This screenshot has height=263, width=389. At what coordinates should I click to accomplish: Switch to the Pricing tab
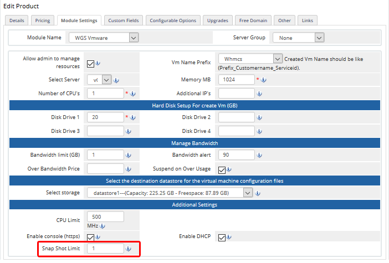(x=43, y=20)
